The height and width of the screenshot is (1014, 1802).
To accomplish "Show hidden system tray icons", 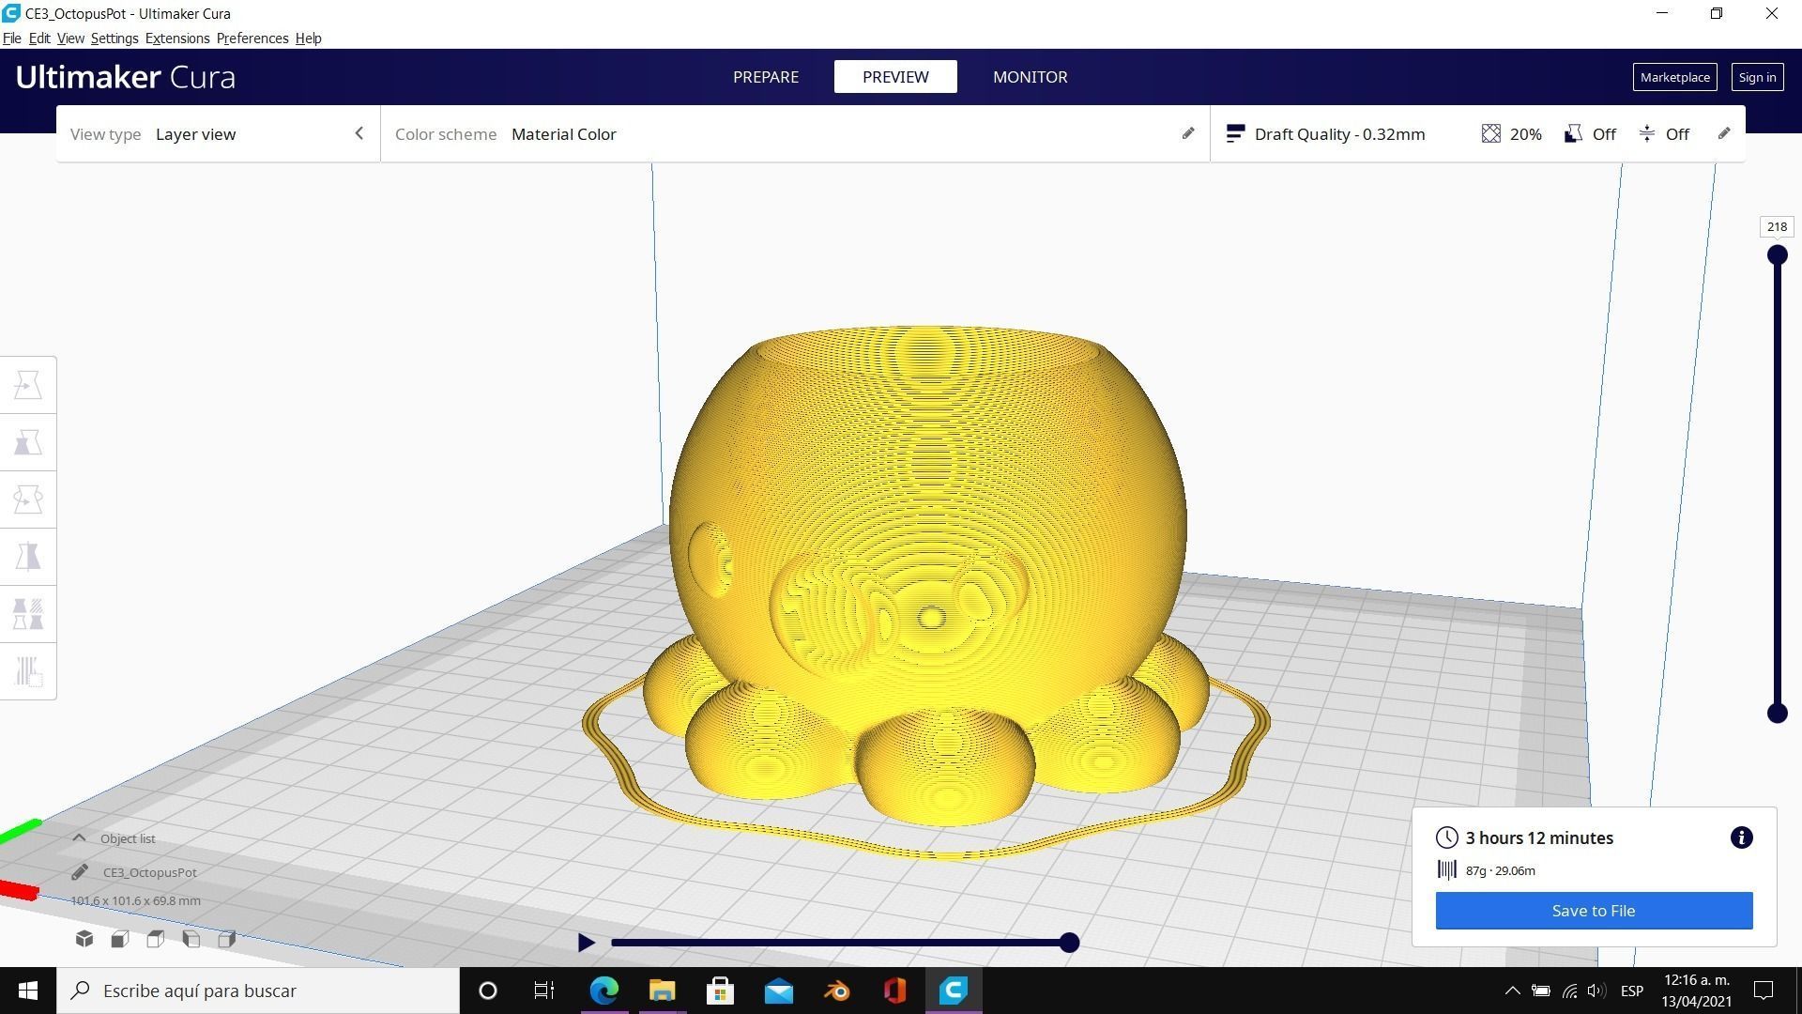I will pos(1512,991).
